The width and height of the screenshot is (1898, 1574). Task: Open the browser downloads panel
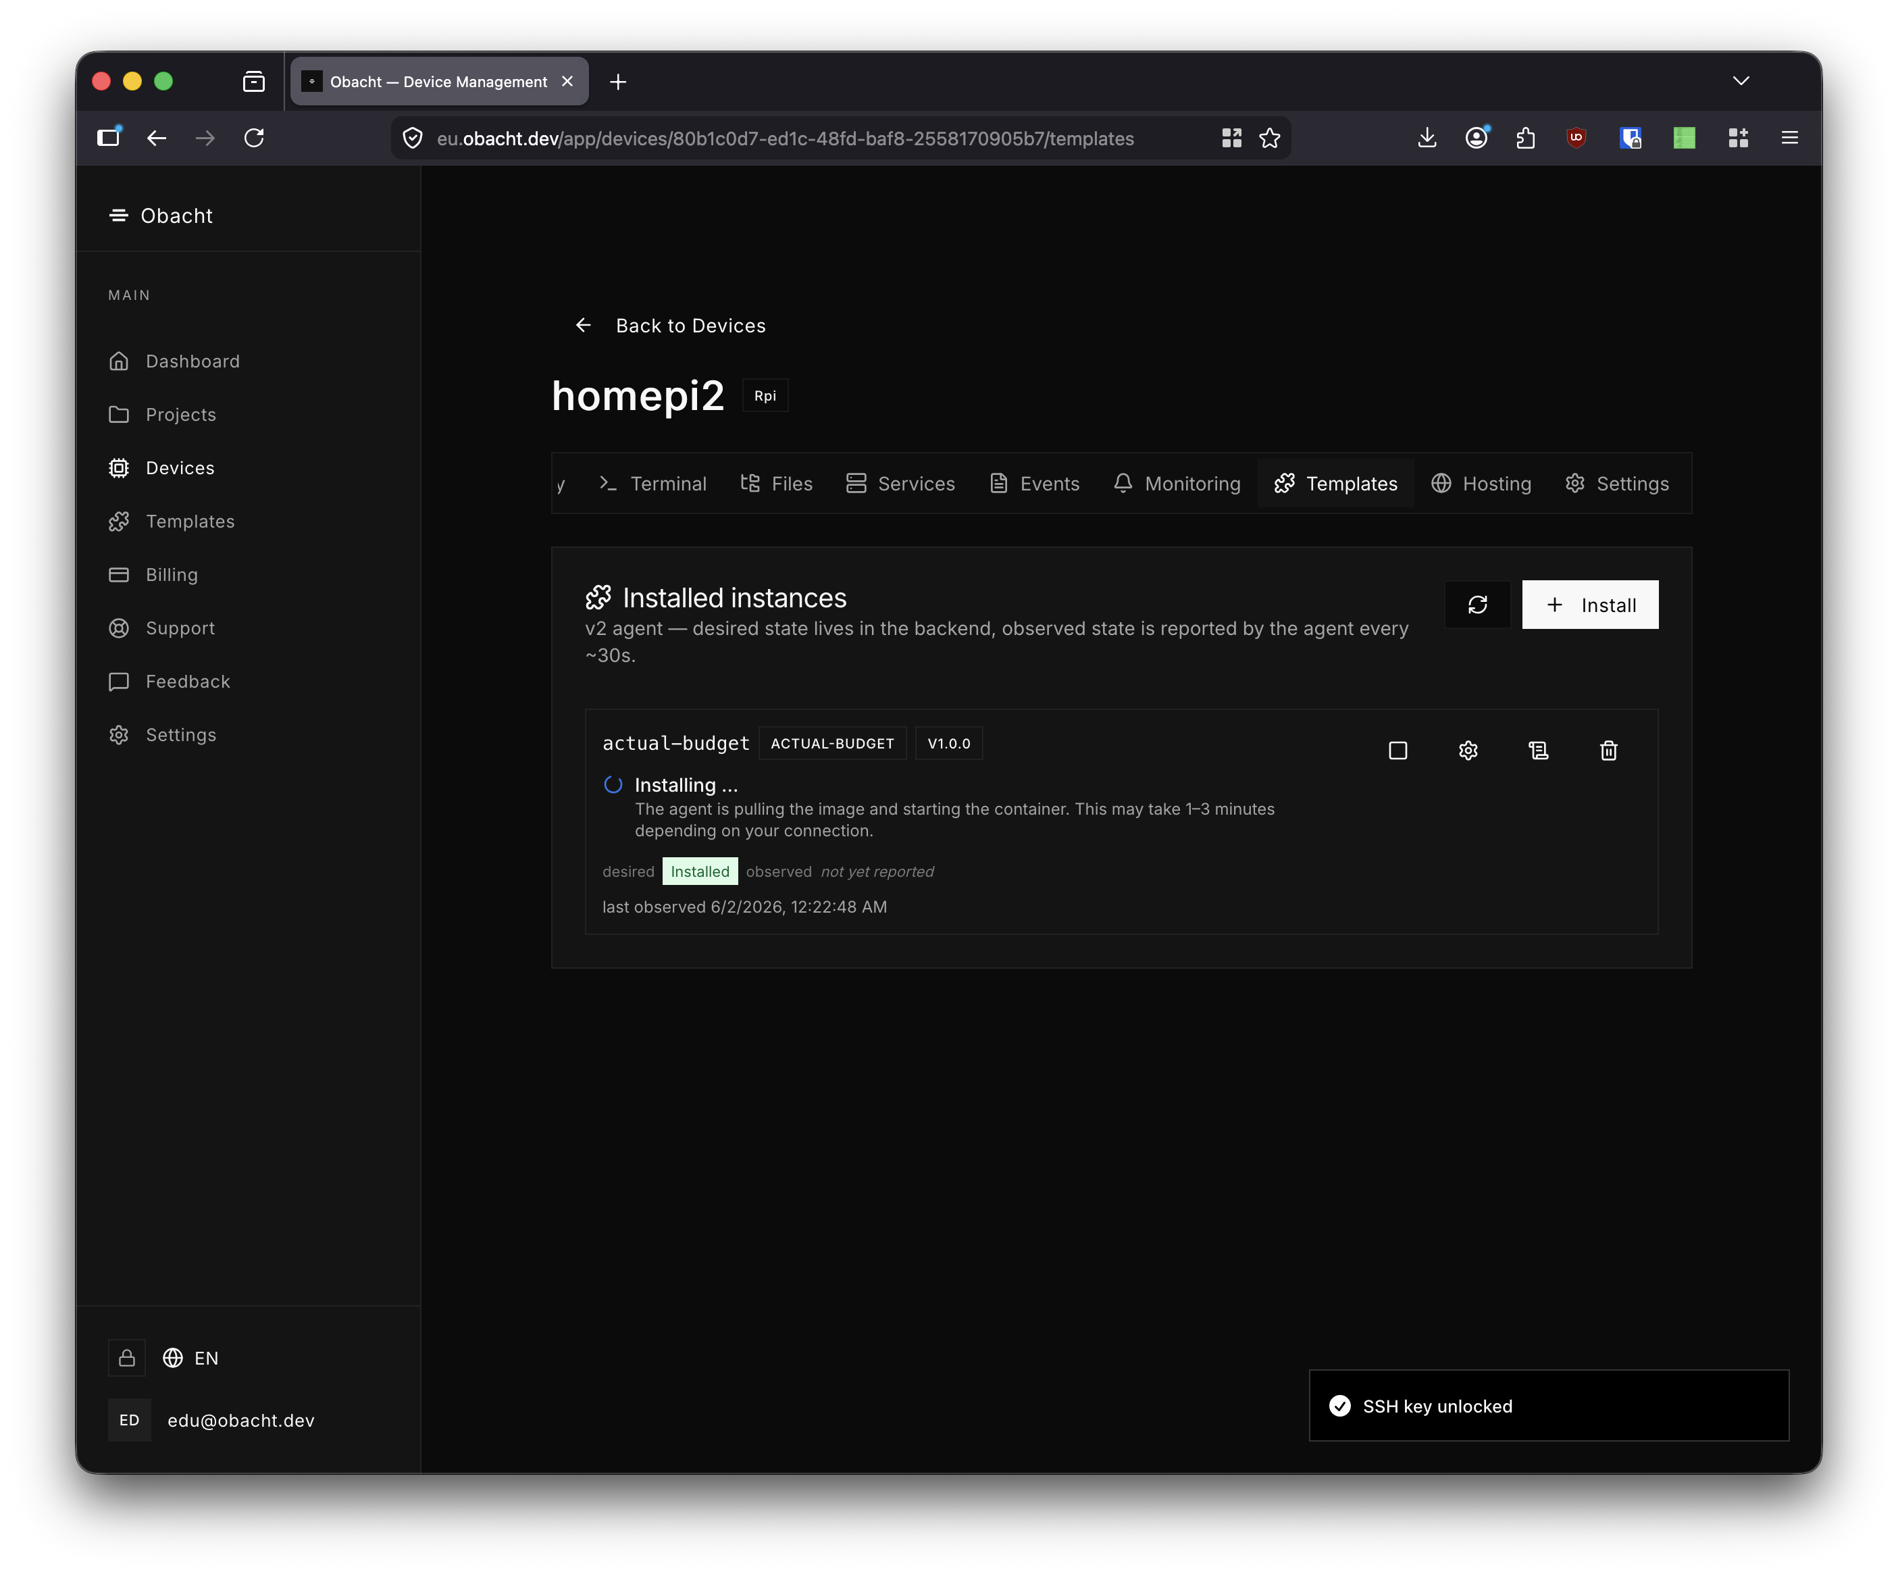click(1427, 137)
